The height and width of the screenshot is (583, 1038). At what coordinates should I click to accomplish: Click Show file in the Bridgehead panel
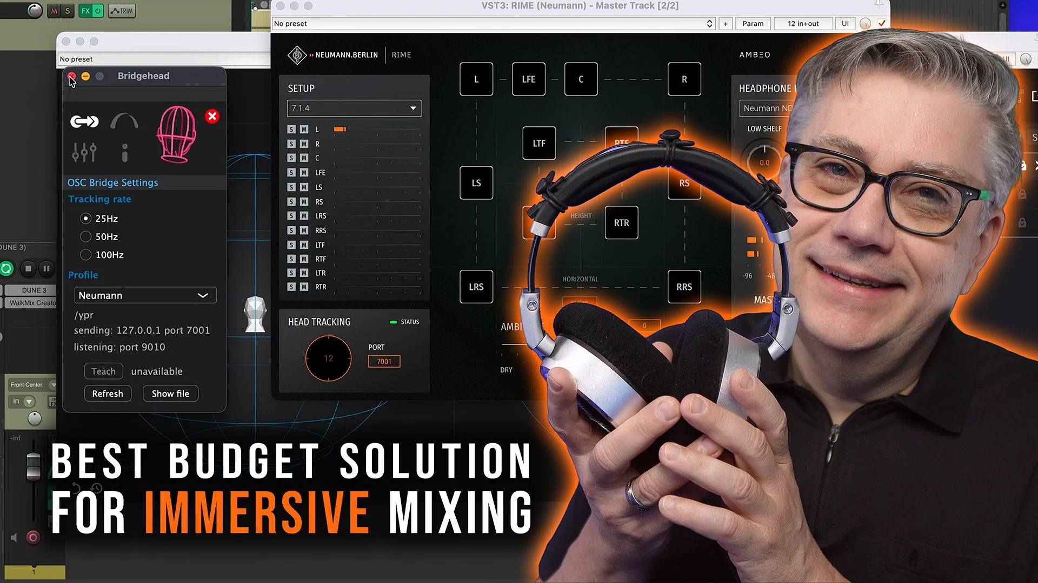[x=170, y=393]
